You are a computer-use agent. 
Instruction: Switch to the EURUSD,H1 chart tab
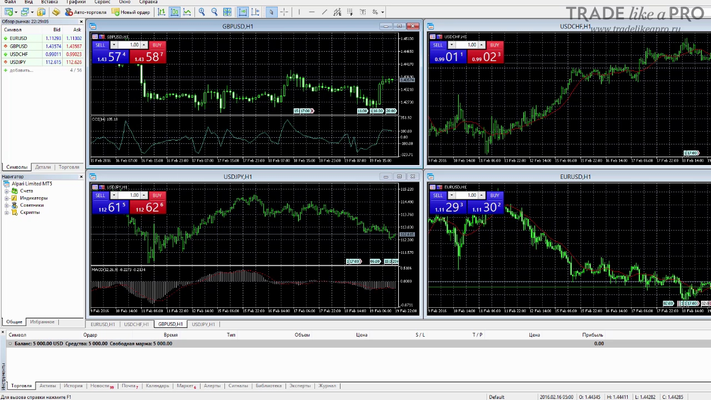[x=103, y=324]
